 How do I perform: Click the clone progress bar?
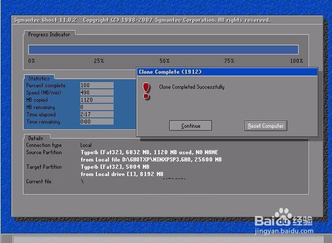coord(163,49)
